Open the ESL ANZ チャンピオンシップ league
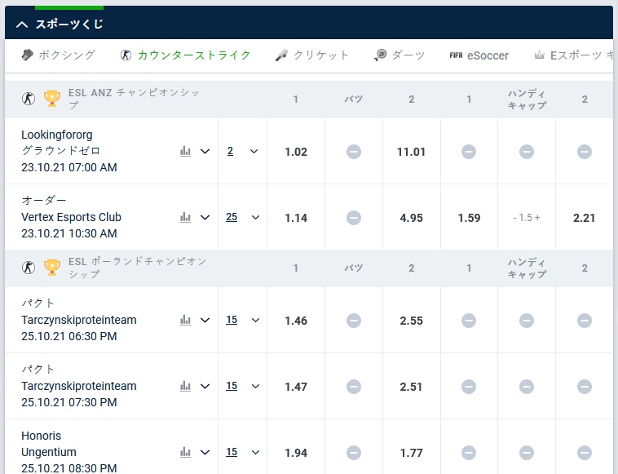618x474 pixels. pos(134,99)
